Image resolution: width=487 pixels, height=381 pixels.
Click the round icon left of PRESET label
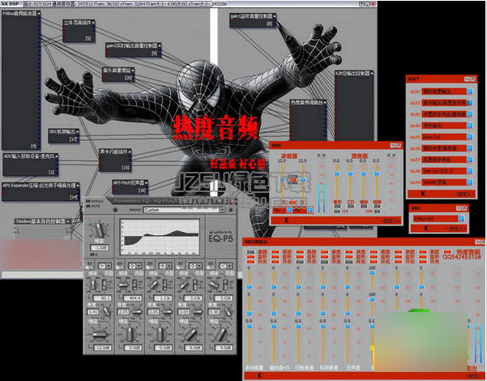115,210
